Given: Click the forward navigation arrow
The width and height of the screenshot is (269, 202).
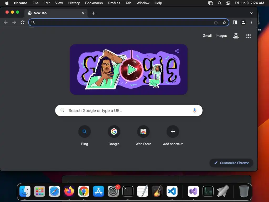Looking at the screenshot, I should (x=14, y=22).
